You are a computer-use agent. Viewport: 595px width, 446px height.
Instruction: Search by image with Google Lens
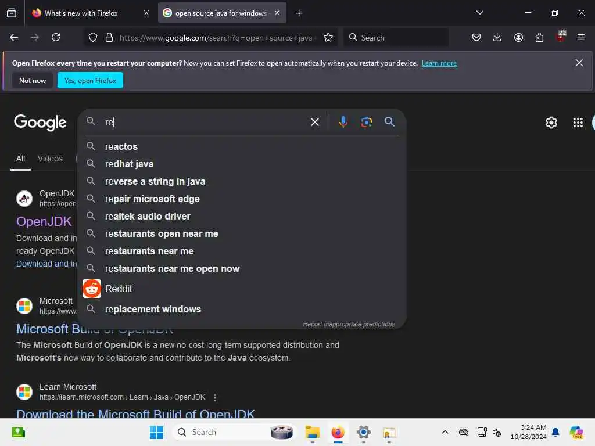pos(366,122)
